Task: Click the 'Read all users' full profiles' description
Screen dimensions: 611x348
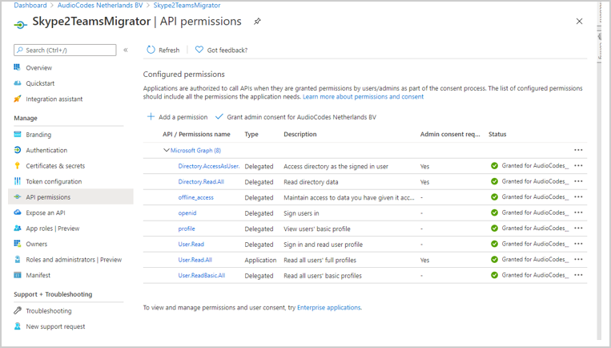Action: click(x=320, y=260)
